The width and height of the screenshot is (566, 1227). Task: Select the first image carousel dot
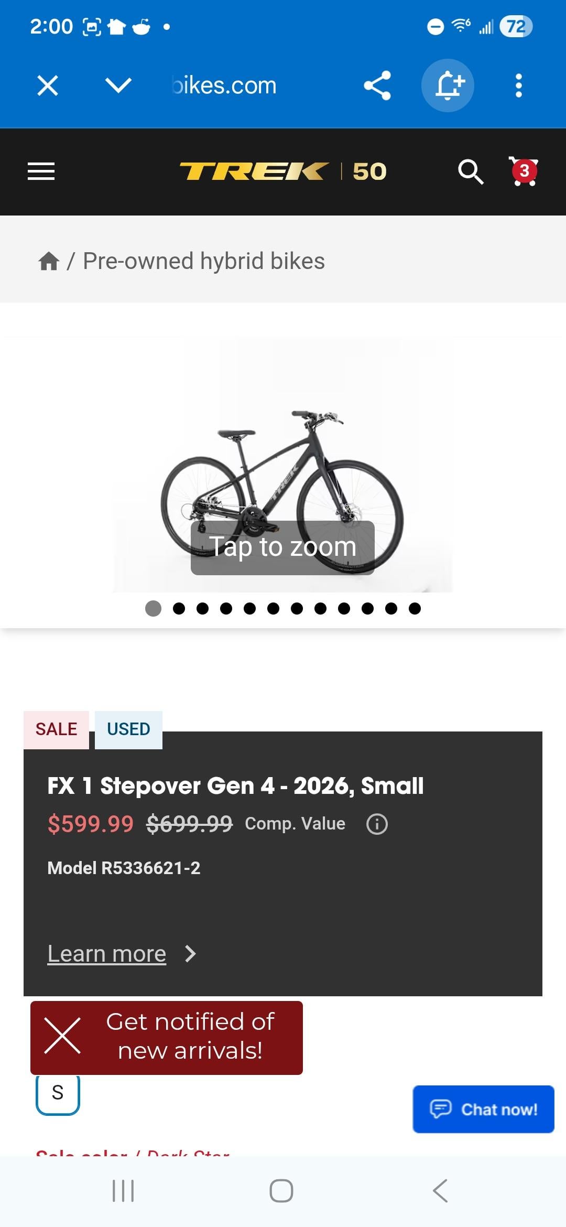click(153, 608)
